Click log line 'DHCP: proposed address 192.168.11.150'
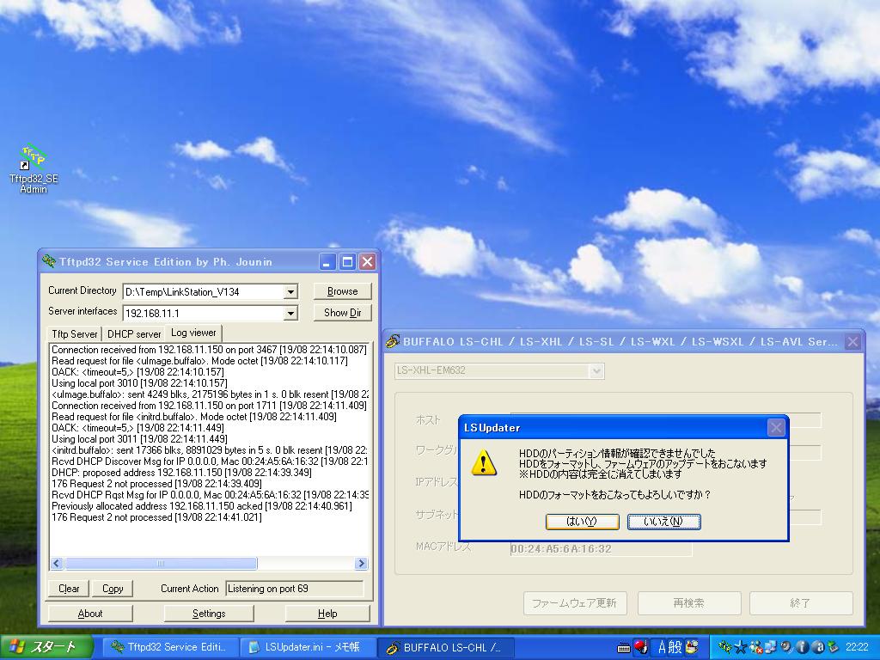The image size is (880, 660). [181, 473]
